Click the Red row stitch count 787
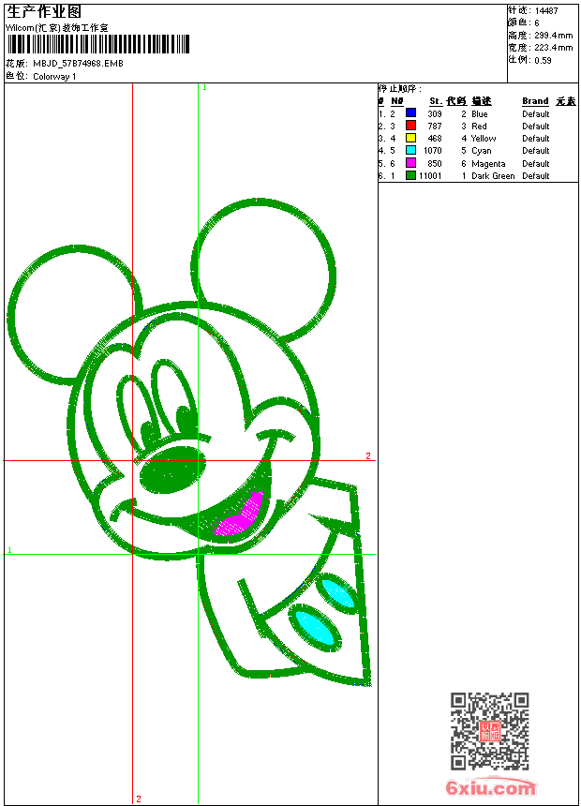 (x=435, y=126)
